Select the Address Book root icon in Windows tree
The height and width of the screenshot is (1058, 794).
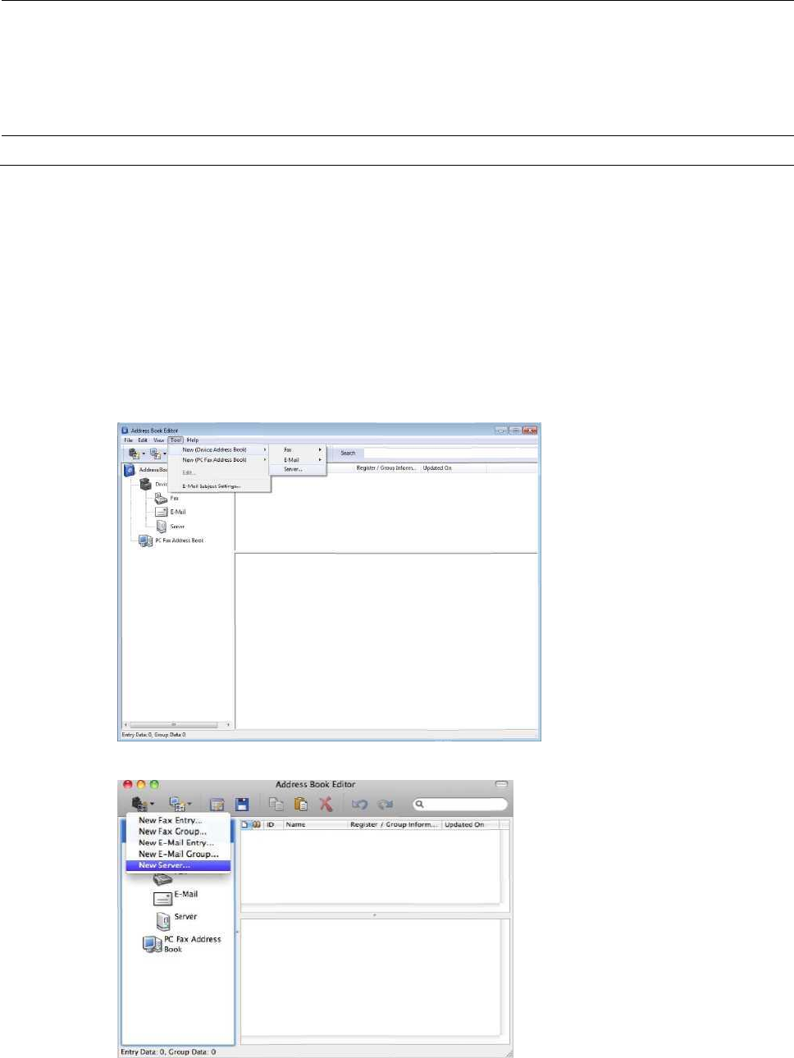tap(129, 470)
